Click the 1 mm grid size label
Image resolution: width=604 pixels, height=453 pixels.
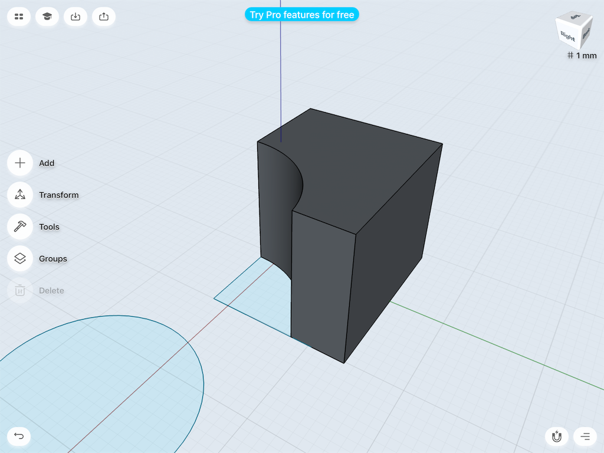click(582, 55)
